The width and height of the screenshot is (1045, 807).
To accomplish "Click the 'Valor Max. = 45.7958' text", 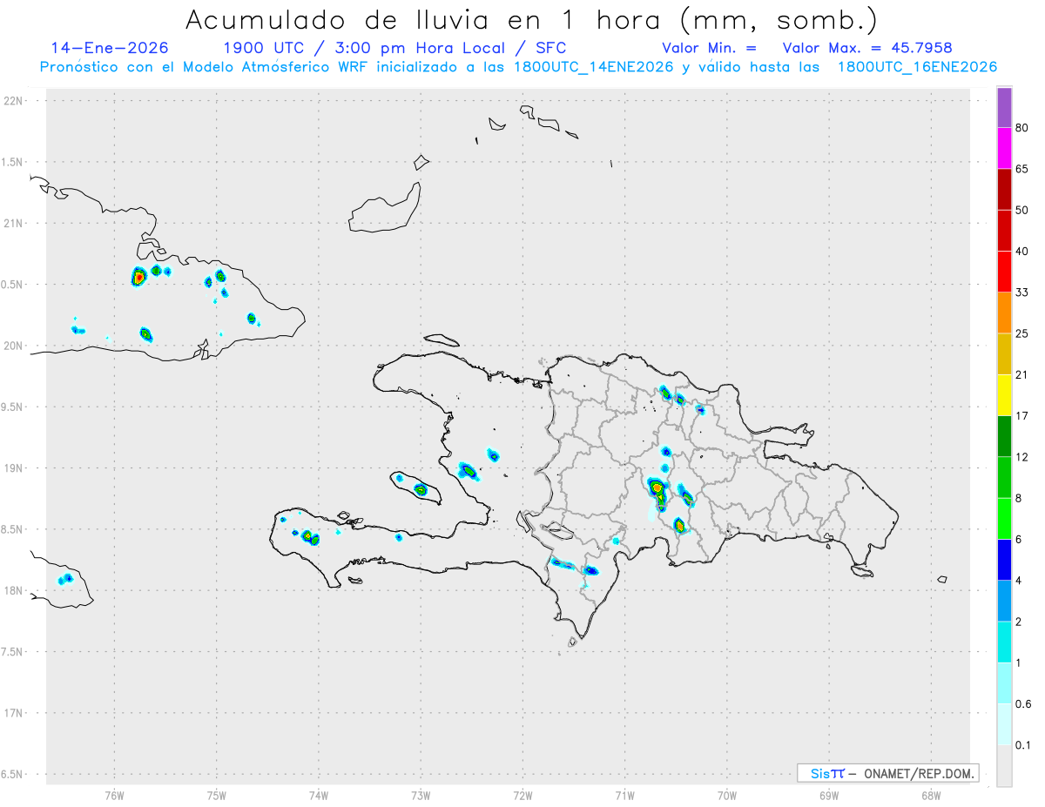I will [867, 48].
